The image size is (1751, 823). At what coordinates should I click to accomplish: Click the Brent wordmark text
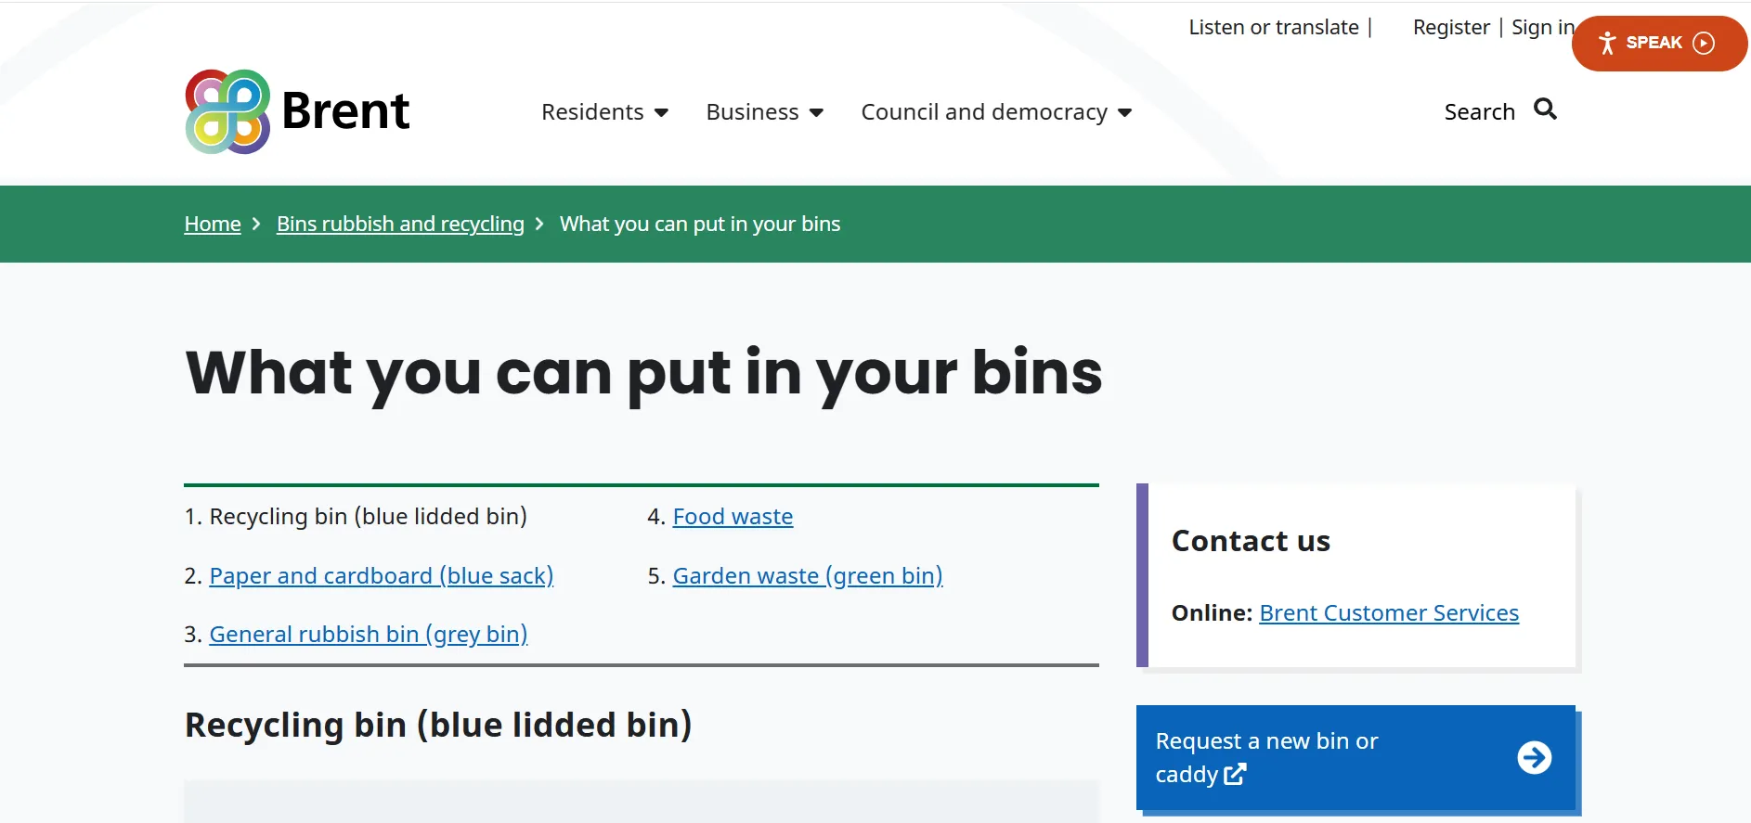coord(345,111)
